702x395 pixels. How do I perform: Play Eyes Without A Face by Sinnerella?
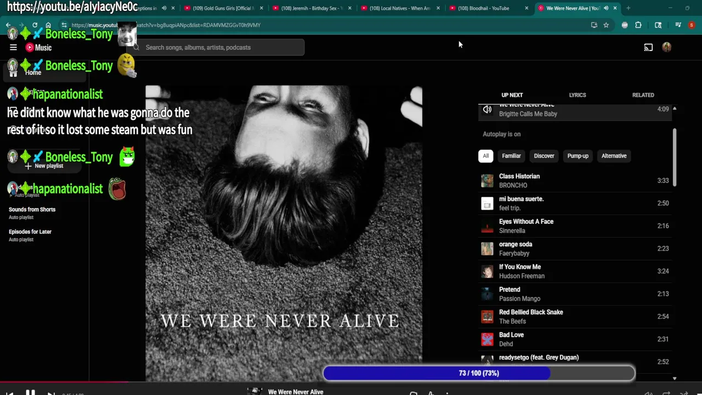pos(575,226)
